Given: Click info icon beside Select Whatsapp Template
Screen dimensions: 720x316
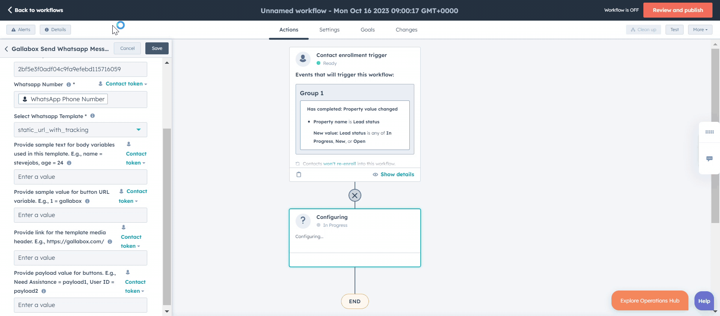Looking at the screenshot, I should 92,116.
